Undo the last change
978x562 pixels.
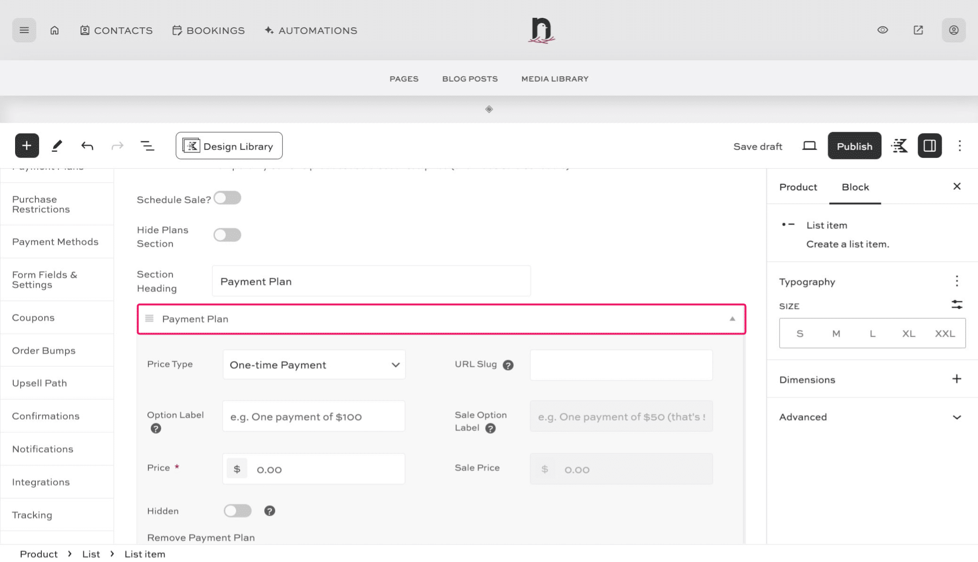(87, 146)
